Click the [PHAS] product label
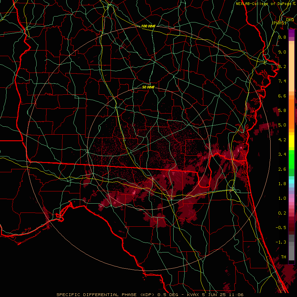 click(x=279, y=23)
